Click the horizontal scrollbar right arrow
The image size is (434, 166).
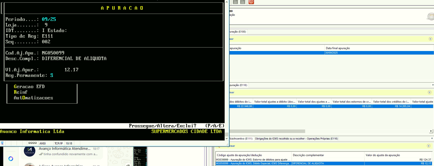[431, 131]
